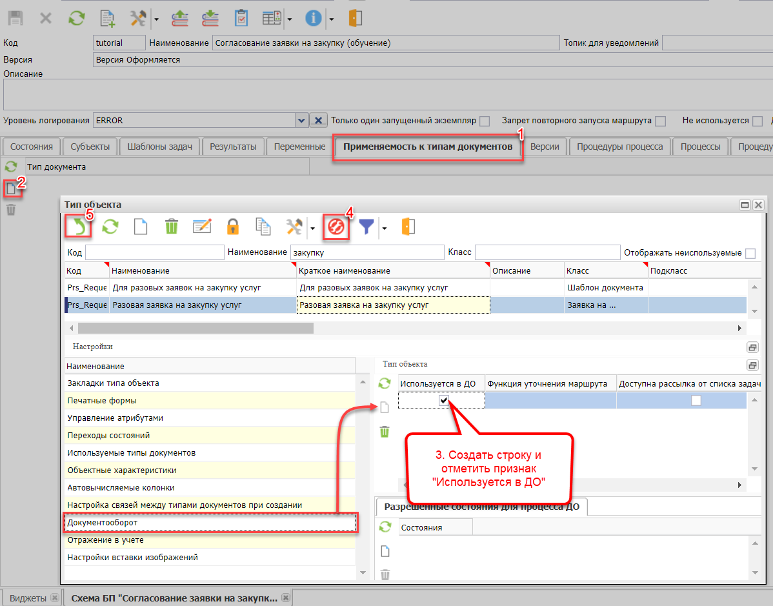Expand the filter icon dropdown arrow
This screenshot has height=606, width=773.
tap(384, 228)
